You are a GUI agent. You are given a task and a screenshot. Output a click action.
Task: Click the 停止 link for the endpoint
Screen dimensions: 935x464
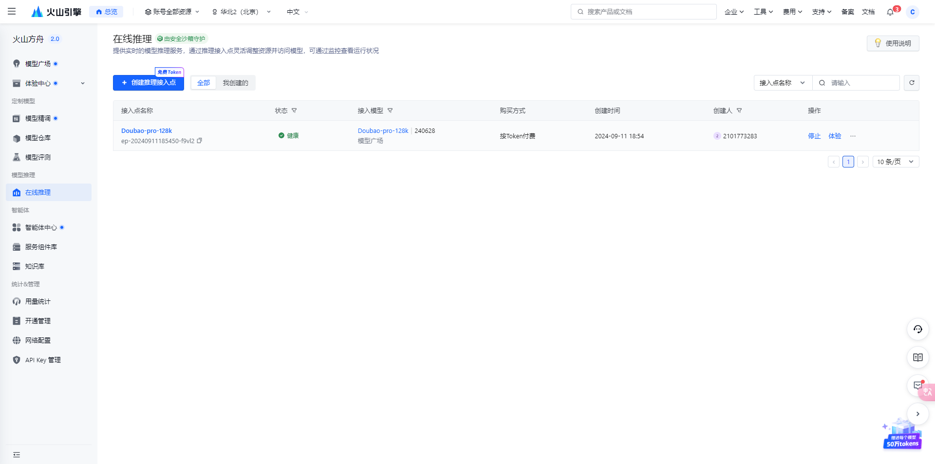tap(814, 136)
